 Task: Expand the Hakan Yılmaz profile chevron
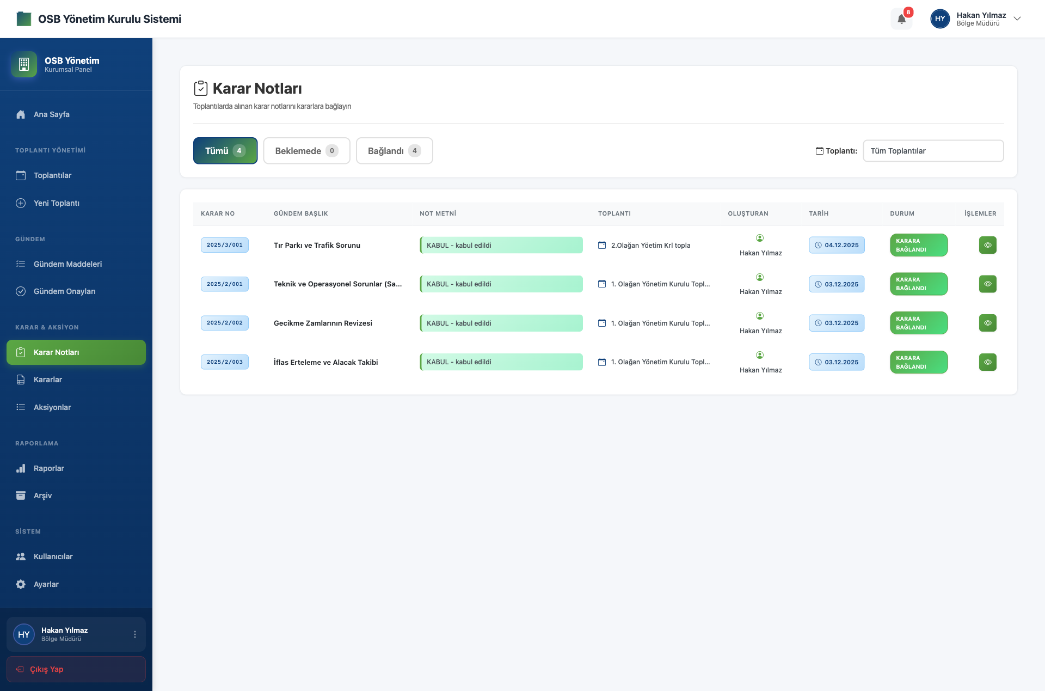coord(1017,19)
